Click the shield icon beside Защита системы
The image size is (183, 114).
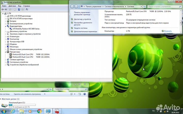(72, 28)
